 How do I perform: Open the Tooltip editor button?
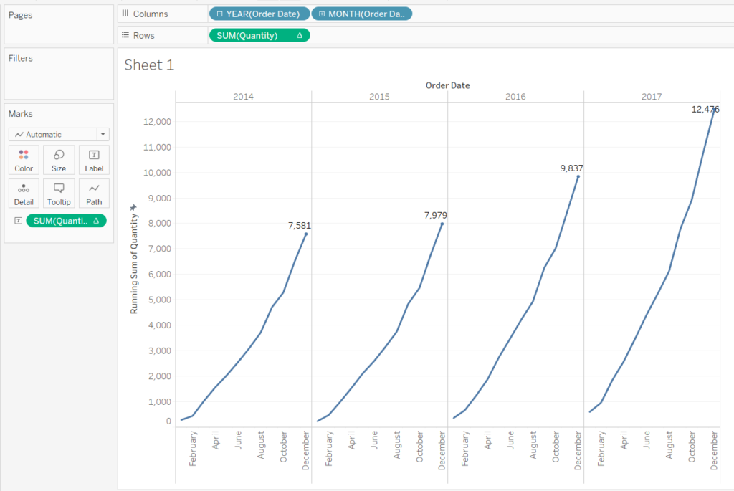click(59, 194)
